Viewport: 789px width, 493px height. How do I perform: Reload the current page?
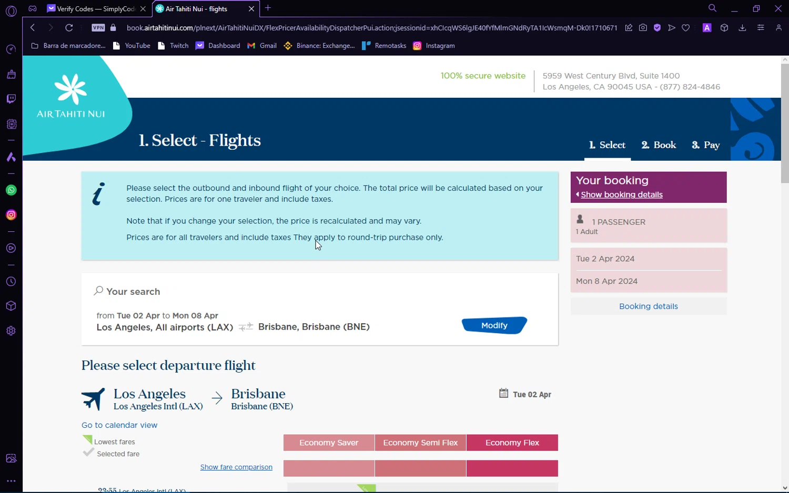tap(69, 28)
